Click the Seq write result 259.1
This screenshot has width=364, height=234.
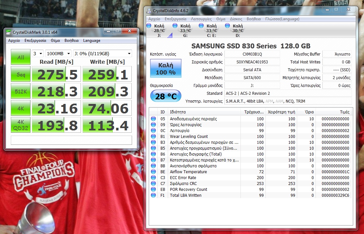pos(107,74)
